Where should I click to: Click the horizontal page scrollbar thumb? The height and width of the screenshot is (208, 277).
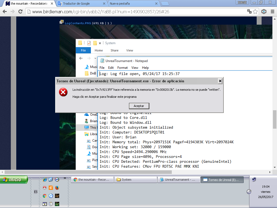tap(88, 172)
